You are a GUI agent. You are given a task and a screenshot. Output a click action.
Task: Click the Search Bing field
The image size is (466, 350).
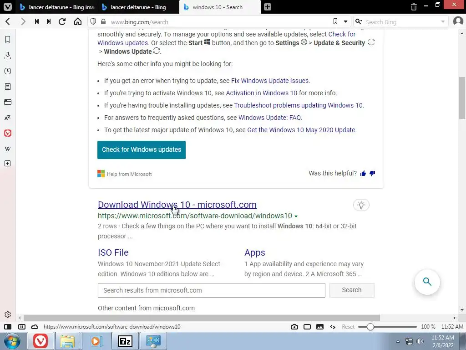coord(401,22)
